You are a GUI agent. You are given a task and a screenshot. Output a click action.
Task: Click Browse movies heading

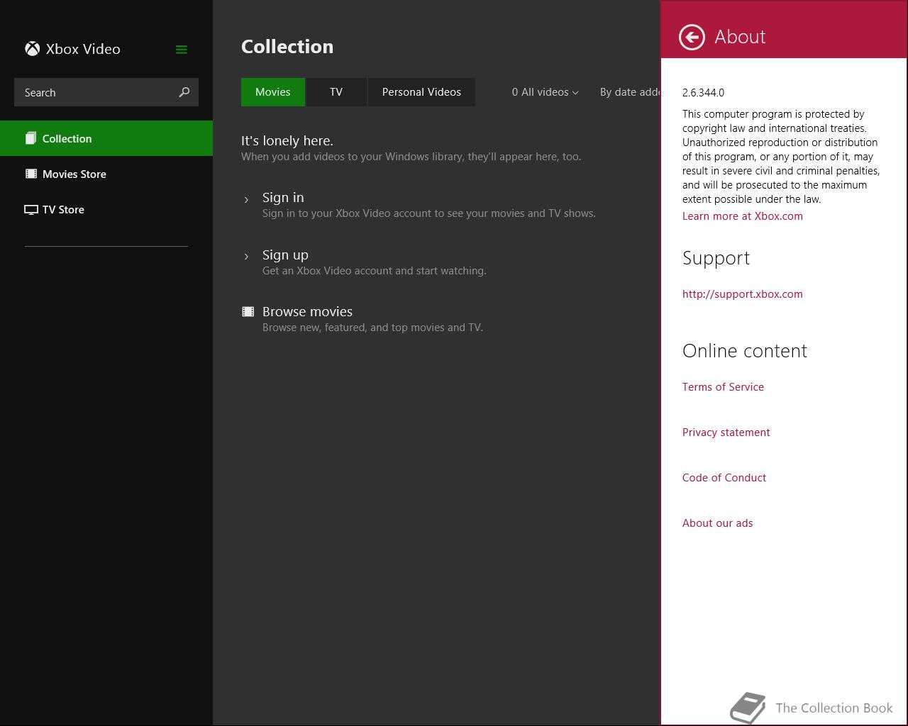click(x=307, y=312)
